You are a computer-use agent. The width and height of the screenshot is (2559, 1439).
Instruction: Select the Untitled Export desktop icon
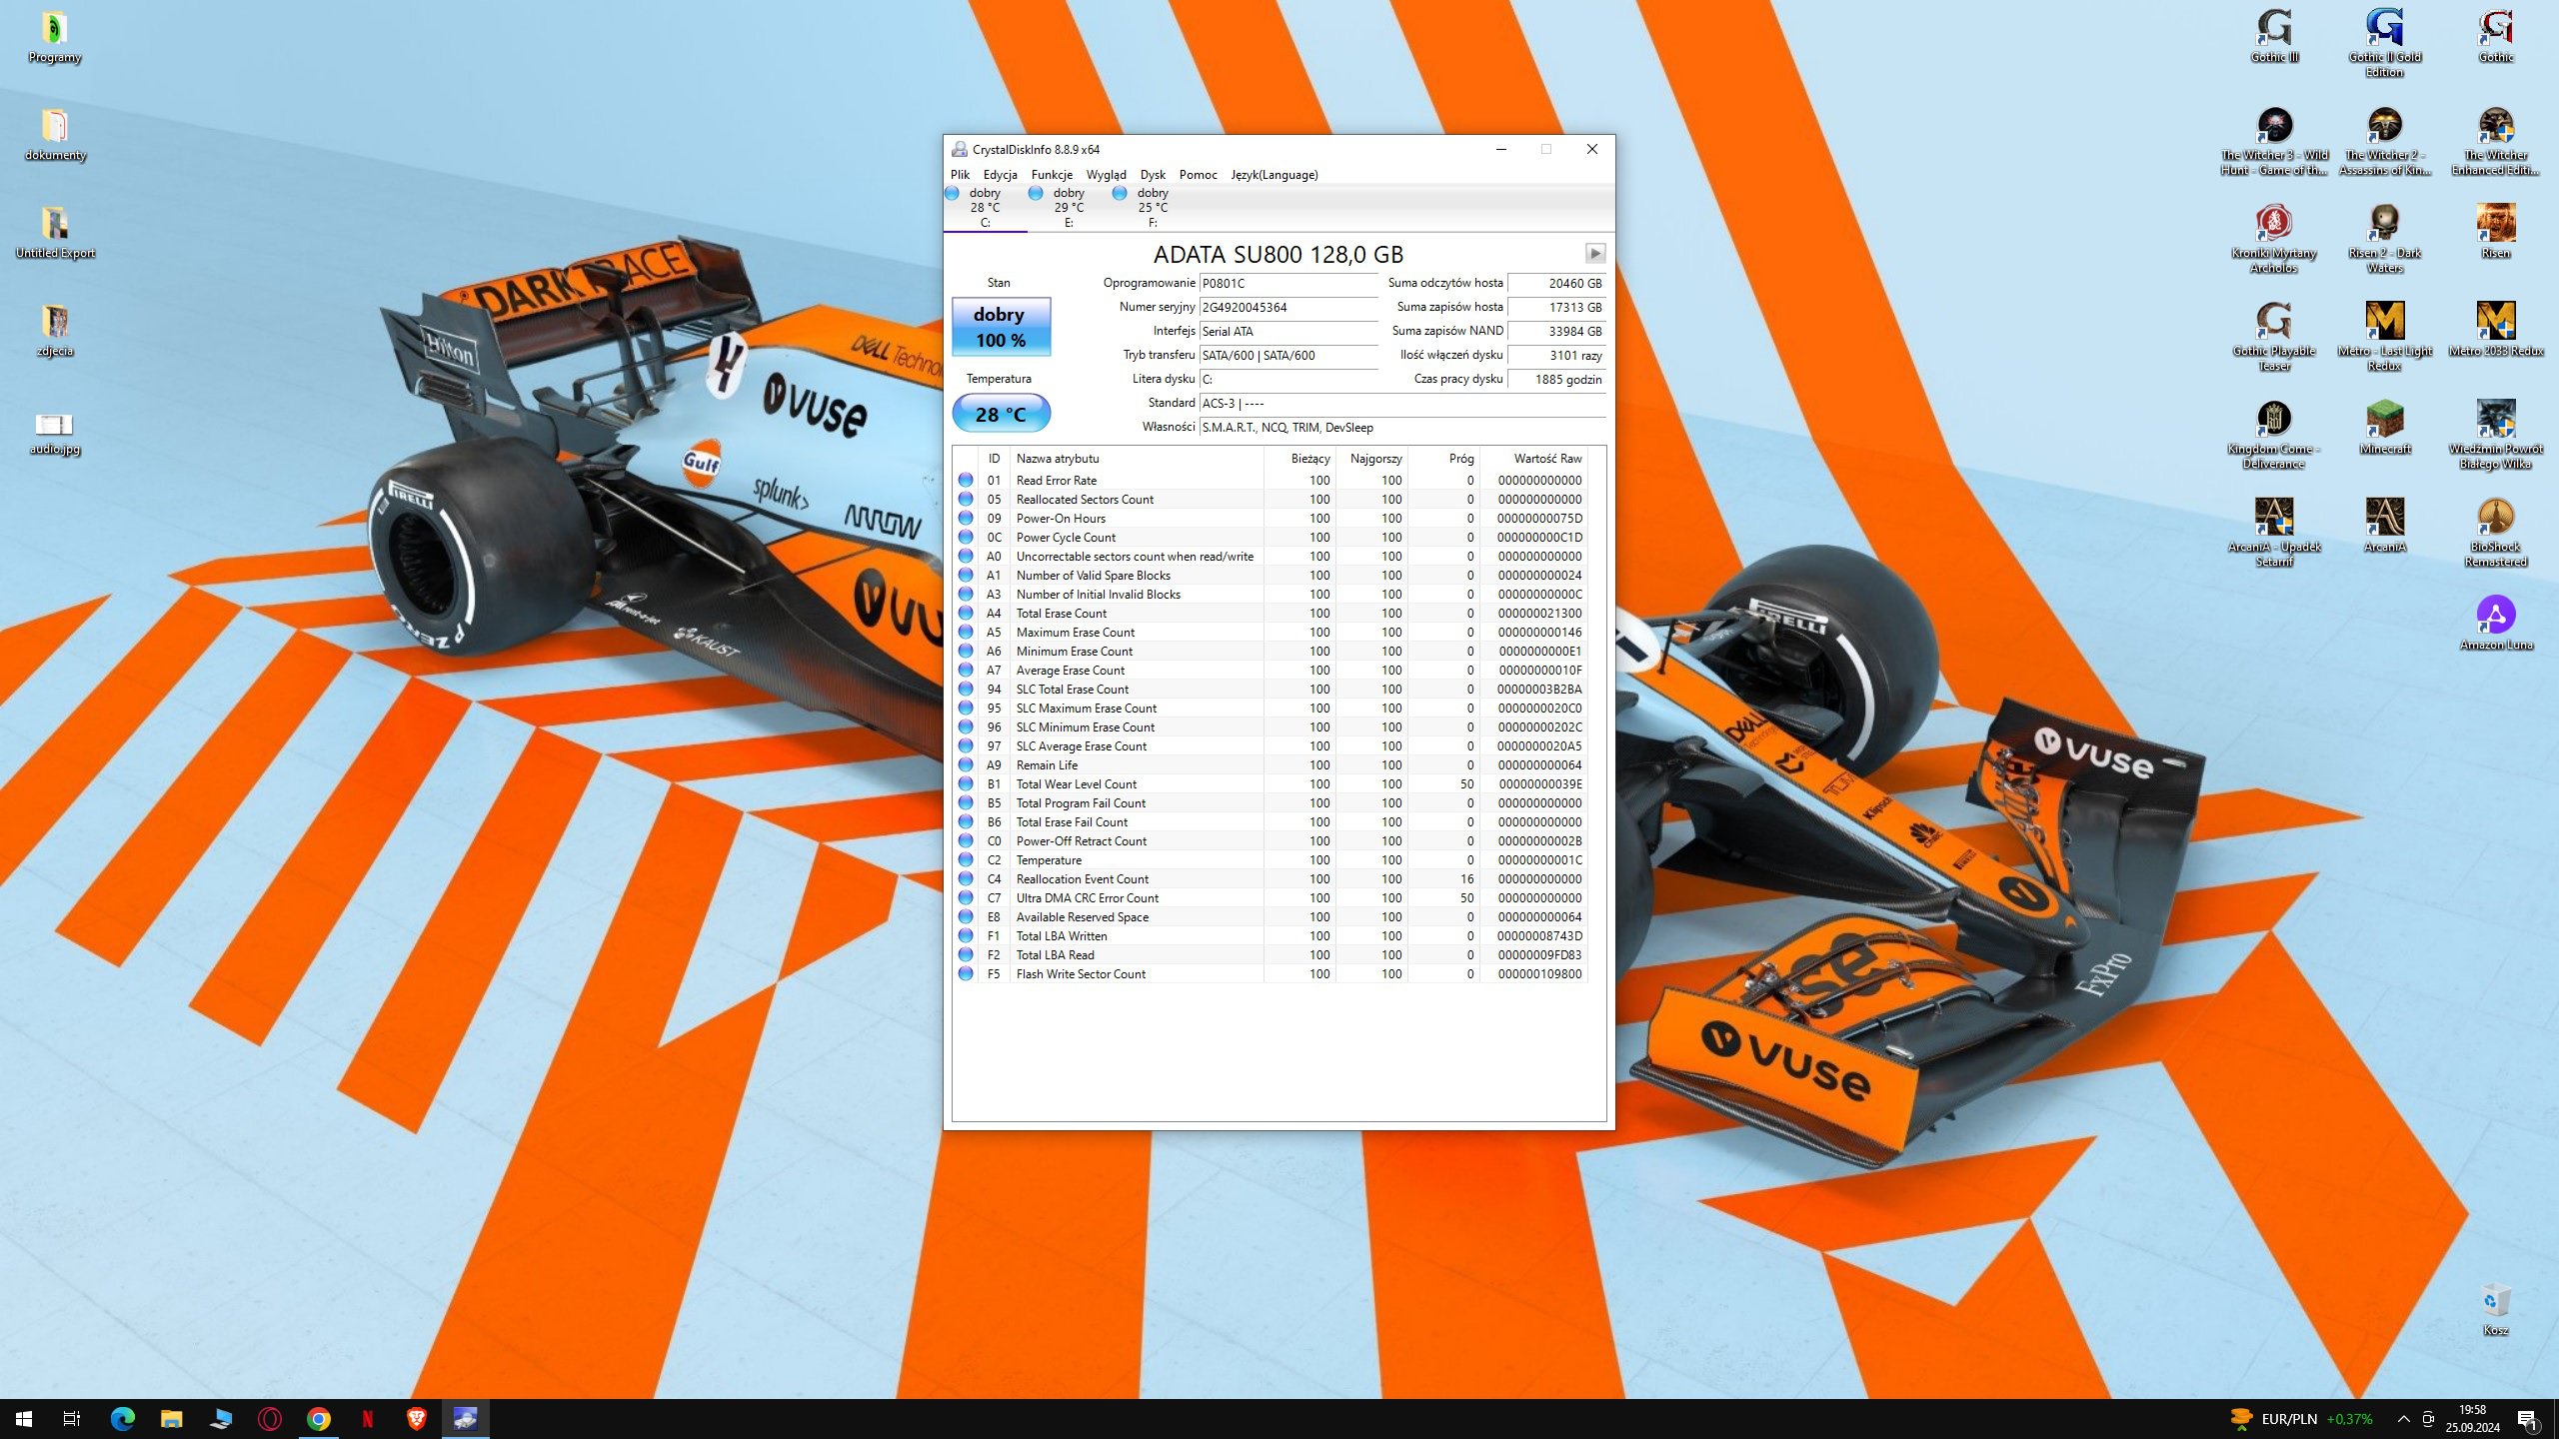tap(55, 233)
